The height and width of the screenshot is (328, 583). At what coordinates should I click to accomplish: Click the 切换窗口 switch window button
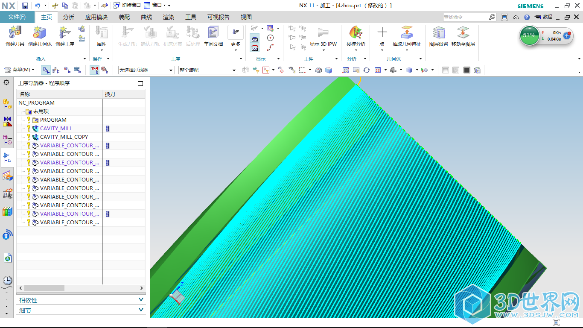[x=127, y=6]
